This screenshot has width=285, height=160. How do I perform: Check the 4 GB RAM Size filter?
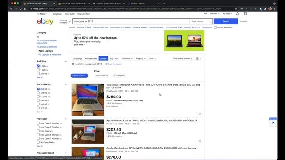[x=38, y=70]
